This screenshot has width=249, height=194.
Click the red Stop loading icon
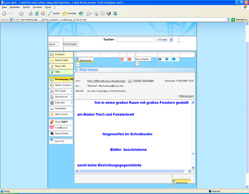(x=30, y=14)
